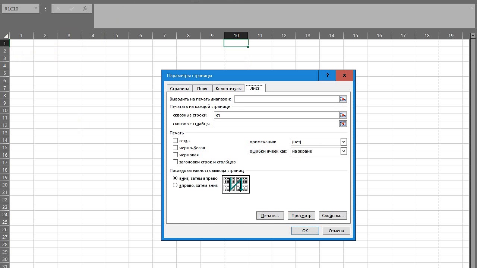The image size is (477, 268).
Task: Click the cancel entry X icon
Action: tap(58, 9)
